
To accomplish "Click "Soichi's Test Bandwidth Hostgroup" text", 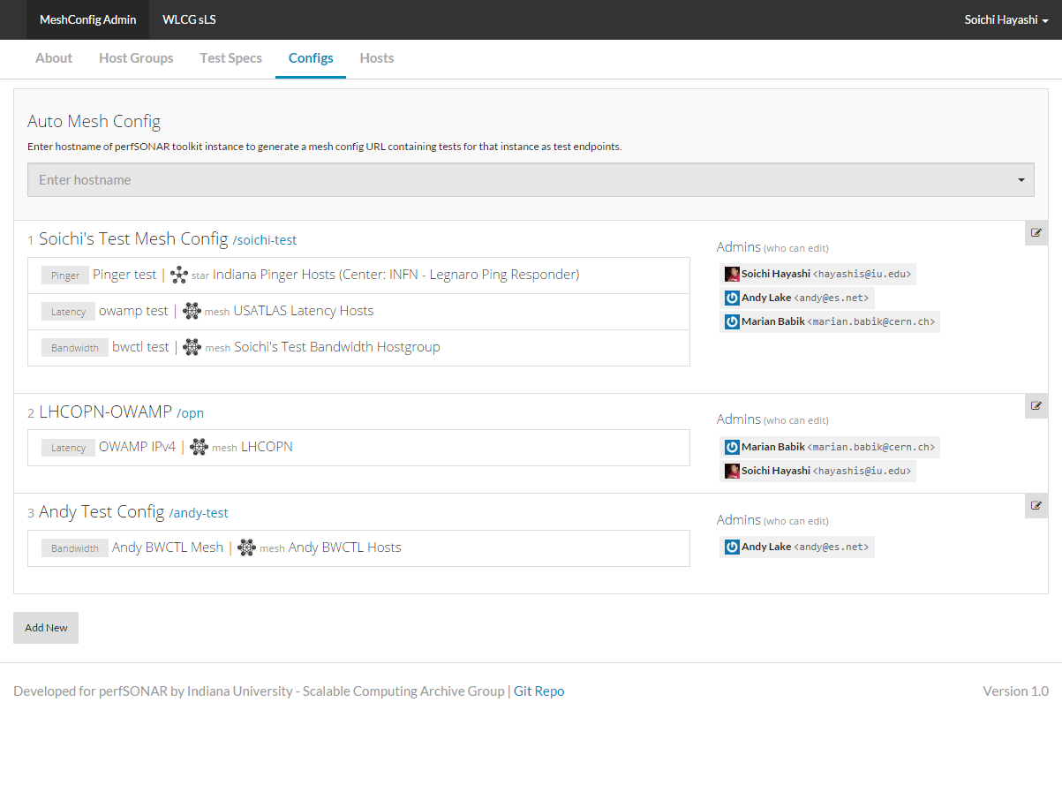I will tap(337, 347).
